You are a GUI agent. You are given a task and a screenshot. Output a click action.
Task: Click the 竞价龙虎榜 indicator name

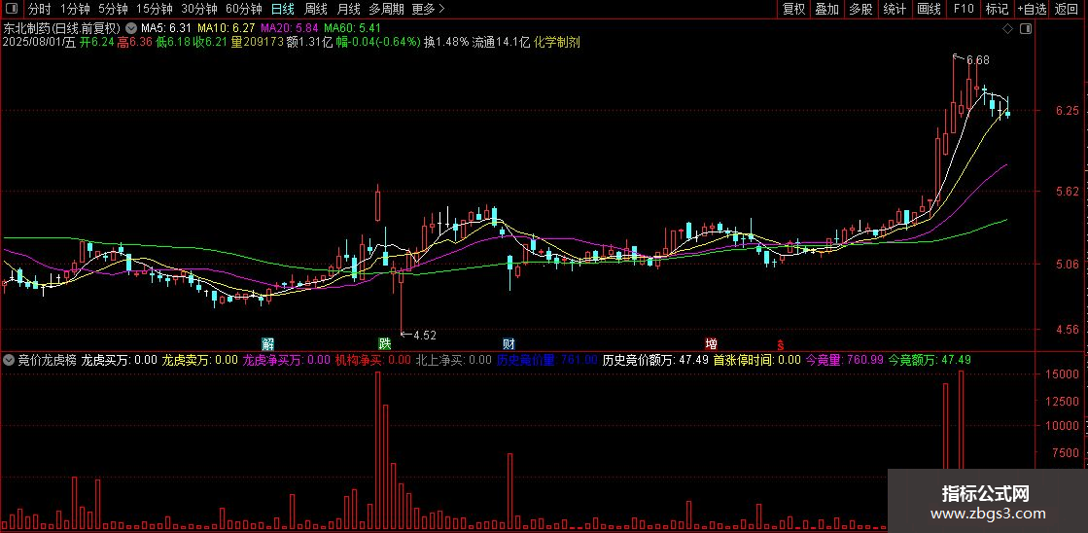pyautogui.click(x=47, y=360)
